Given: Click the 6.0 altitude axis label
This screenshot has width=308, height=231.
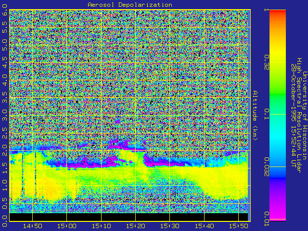Looking at the screenshot, I should tap(5, 10).
